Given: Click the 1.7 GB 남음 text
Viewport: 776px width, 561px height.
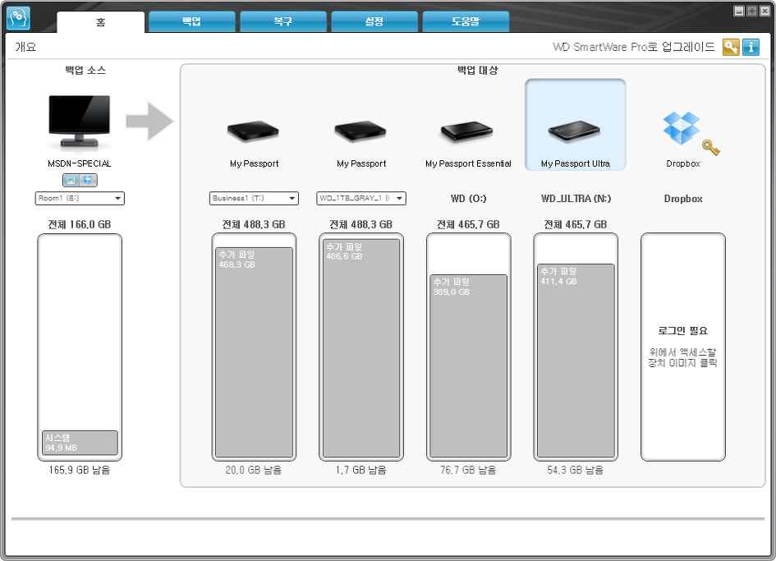Looking at the screenshot, I should click(x=360, y=470).
